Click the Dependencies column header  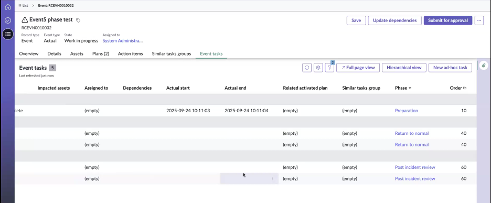click(137, 88)
